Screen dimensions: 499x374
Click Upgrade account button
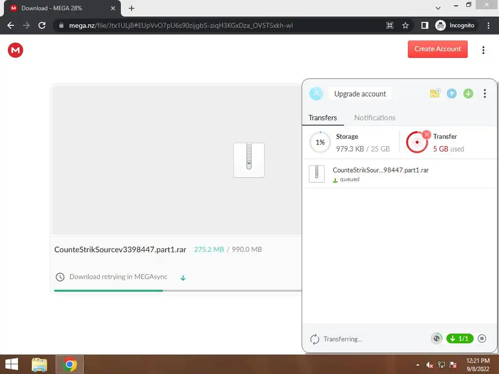(360, 94)
